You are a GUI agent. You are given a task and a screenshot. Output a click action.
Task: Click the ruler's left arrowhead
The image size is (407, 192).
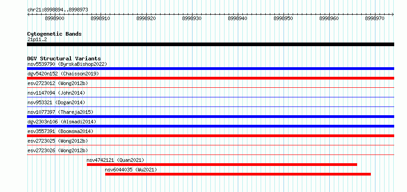[x=28, y=15]
